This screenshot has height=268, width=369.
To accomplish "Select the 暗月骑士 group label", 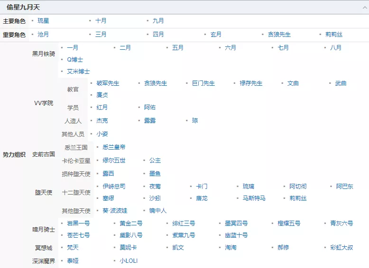I will pos(44,230).
